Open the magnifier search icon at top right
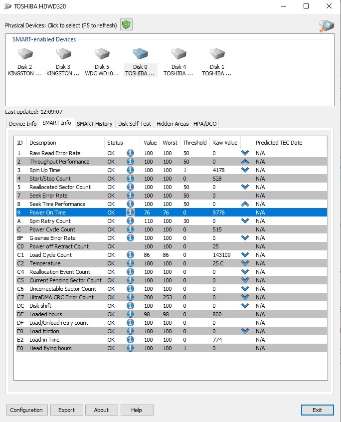Image resolution: width=341 pixels, height=422 pixels. (326, 26)
